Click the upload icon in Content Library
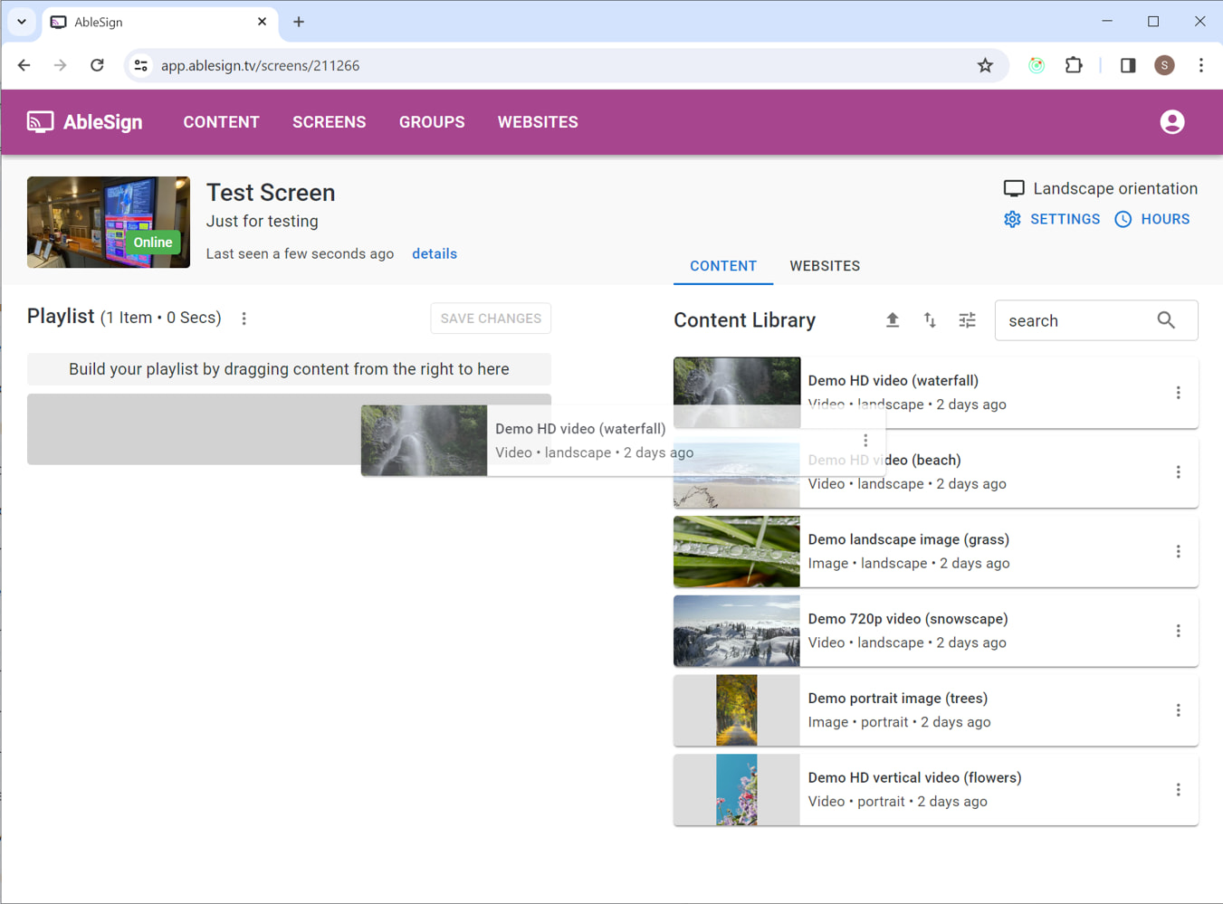The image size is (1223, 904). click(892, 320)
